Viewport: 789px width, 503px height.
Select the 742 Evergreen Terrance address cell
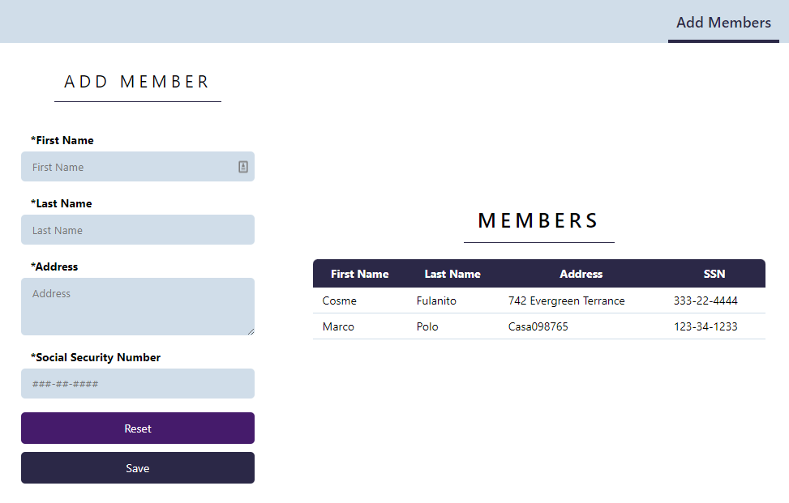coord(566,301)
